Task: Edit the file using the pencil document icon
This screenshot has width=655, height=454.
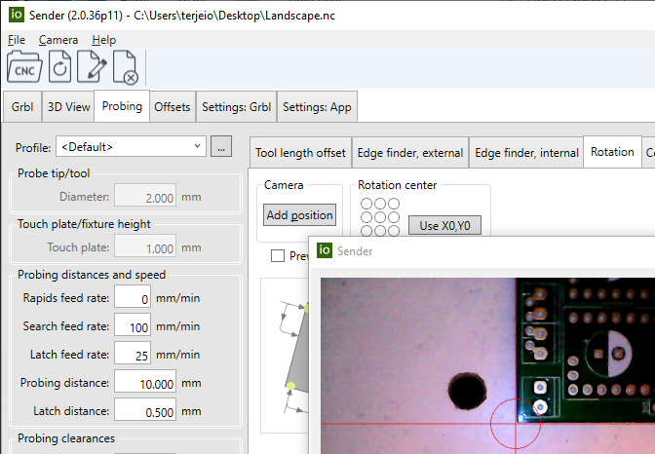Action: click(x=92, y=67)
